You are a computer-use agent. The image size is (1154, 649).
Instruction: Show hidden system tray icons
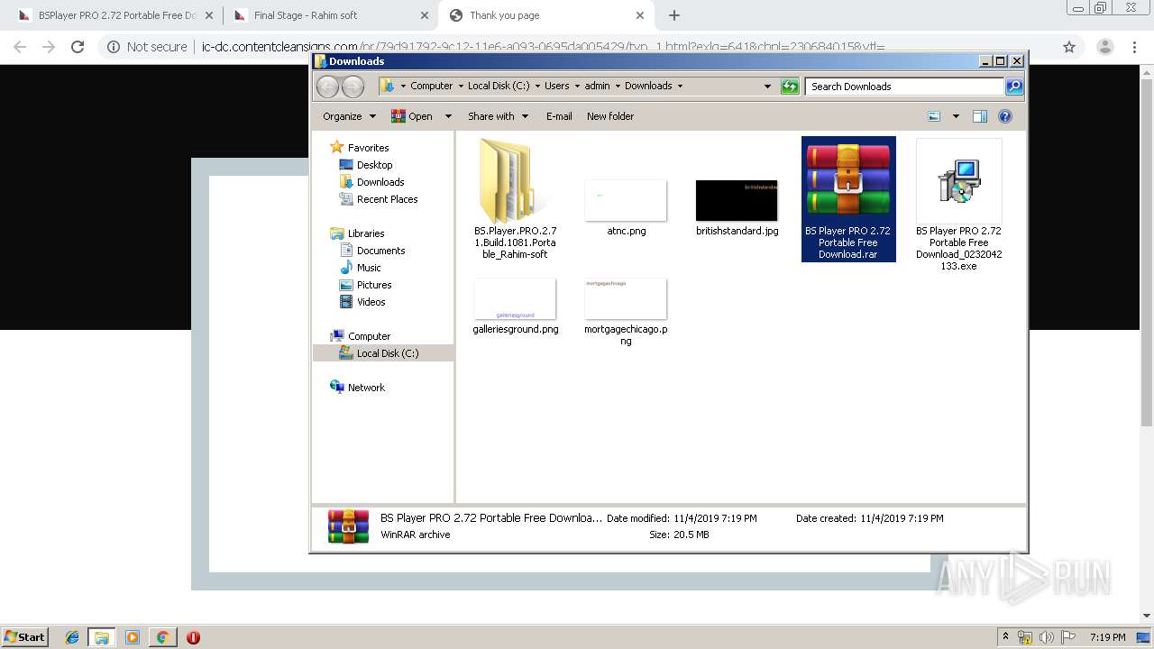coord(1006,636)
